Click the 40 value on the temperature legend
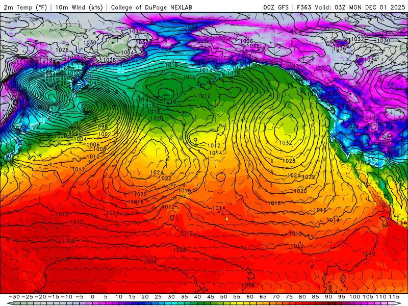This screenshot has width=408, height=306. point(197,297)
